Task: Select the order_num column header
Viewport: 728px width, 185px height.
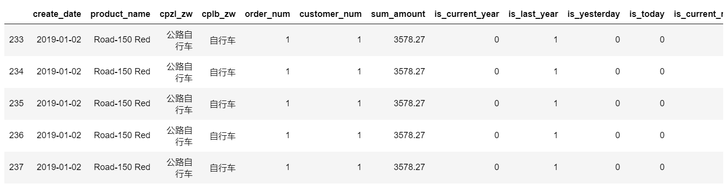Action: point(267,14)
